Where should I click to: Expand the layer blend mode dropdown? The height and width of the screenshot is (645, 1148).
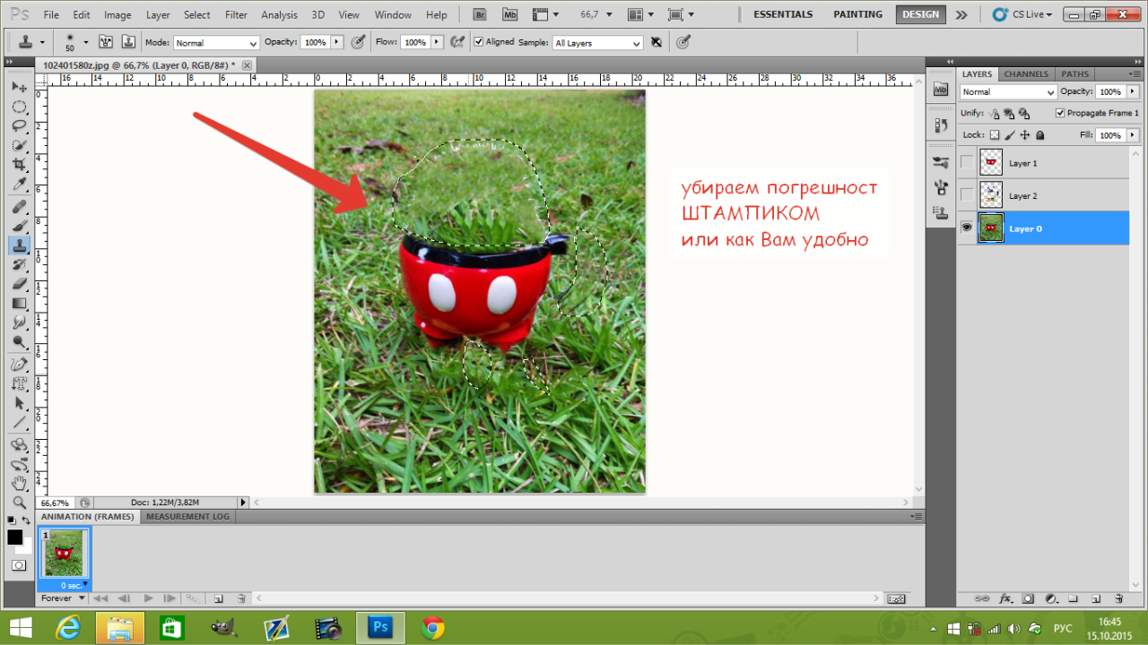click(1008, 92)
